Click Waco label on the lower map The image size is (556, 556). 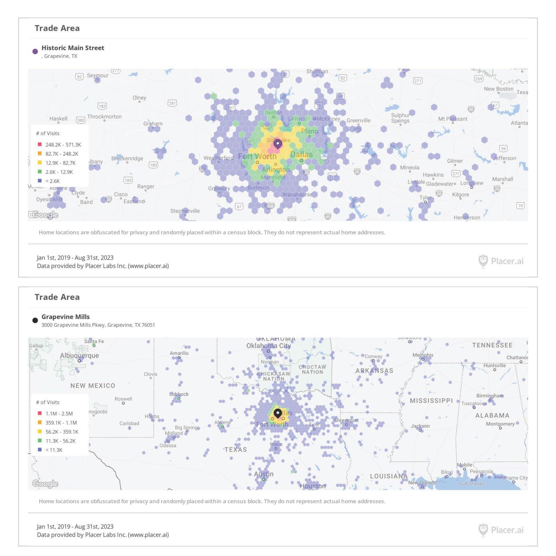click(276, 444)
